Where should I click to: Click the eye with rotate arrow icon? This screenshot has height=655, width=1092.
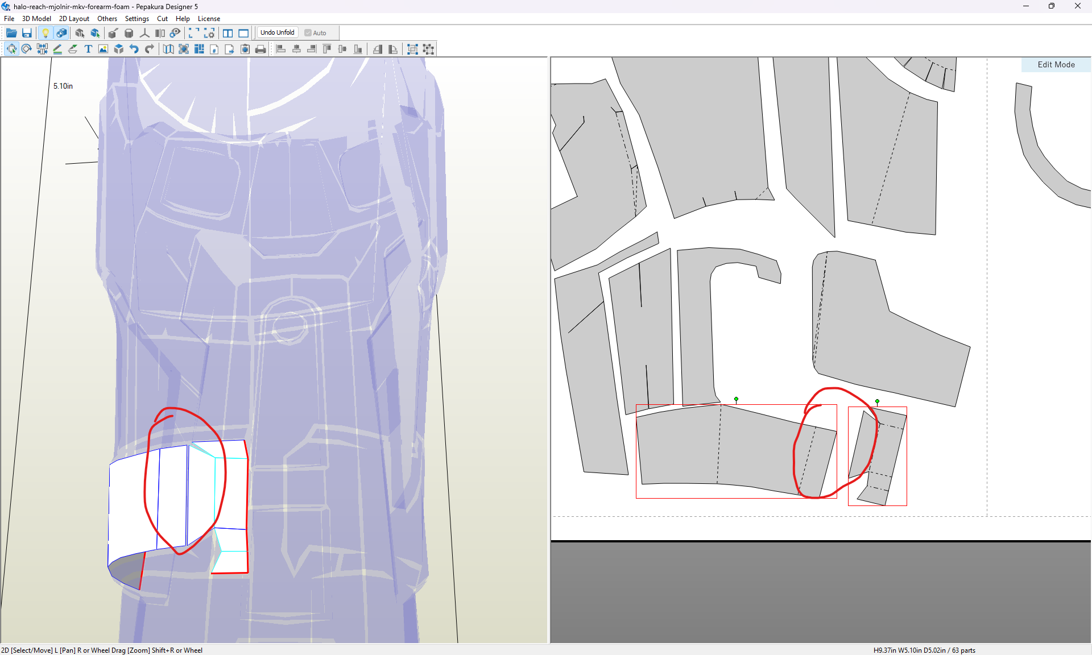pyautogui.click(x=175, y=33)
